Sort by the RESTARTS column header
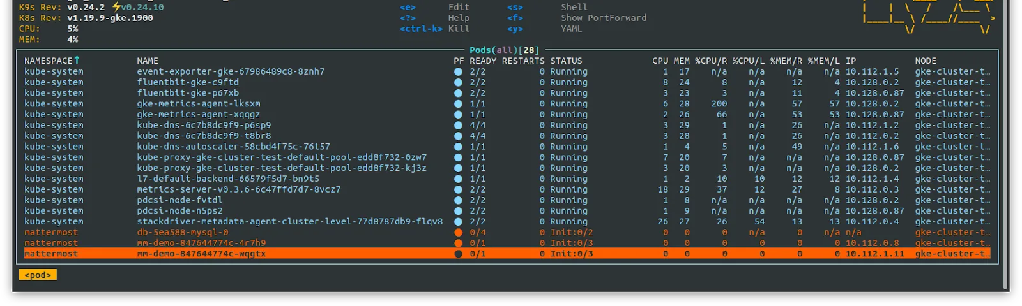Image resolution: width=1022 pixels, height=306 pixels. tap(523, 61)
